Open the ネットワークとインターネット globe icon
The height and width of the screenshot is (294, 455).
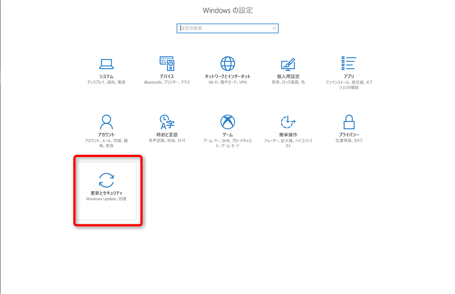click(x=227, y=64)
